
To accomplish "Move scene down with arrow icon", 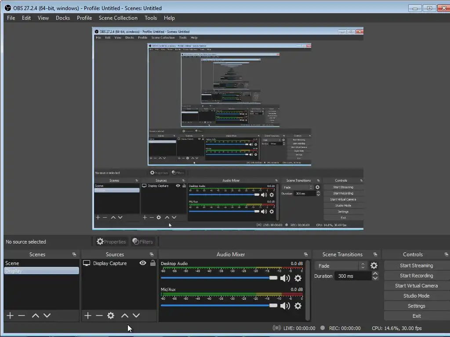I will click(x=47, y=315).
